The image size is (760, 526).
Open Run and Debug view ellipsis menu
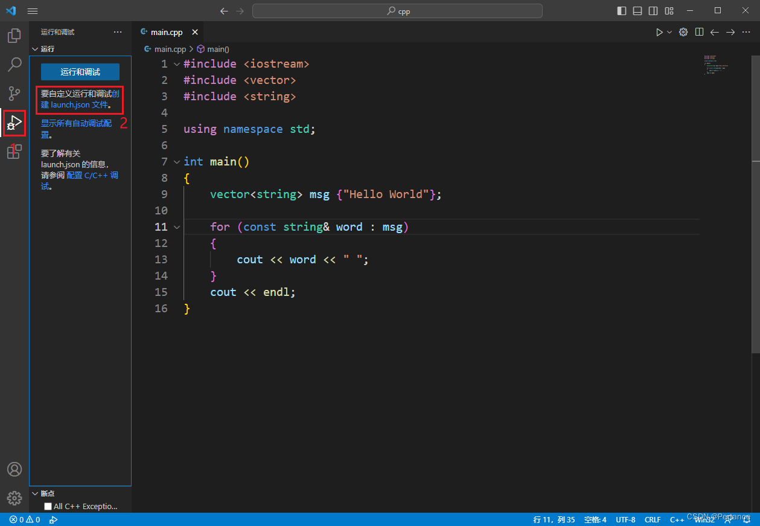click(x=118, y=32)
